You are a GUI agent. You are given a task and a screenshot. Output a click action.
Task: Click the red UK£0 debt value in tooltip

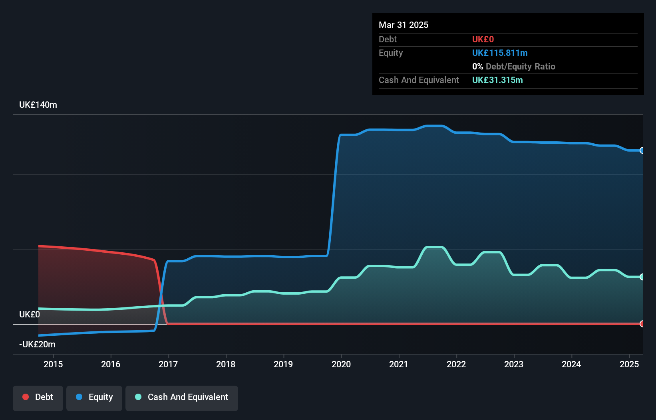(x=483, y=39)
